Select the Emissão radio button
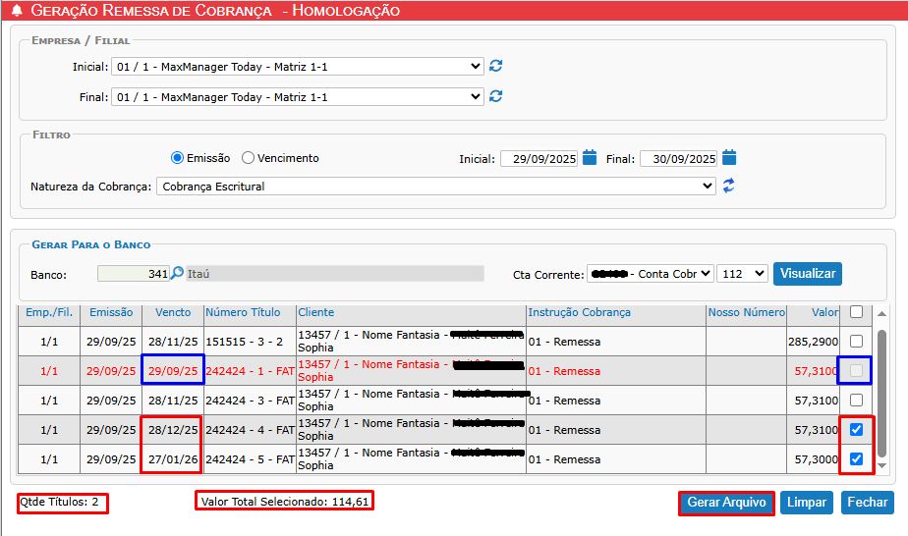 178,158
